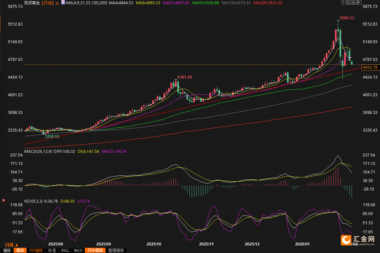Switch to the MACD template tab
Image resolution: width=380 pixels, height=253 pixels.
[78, 250]
